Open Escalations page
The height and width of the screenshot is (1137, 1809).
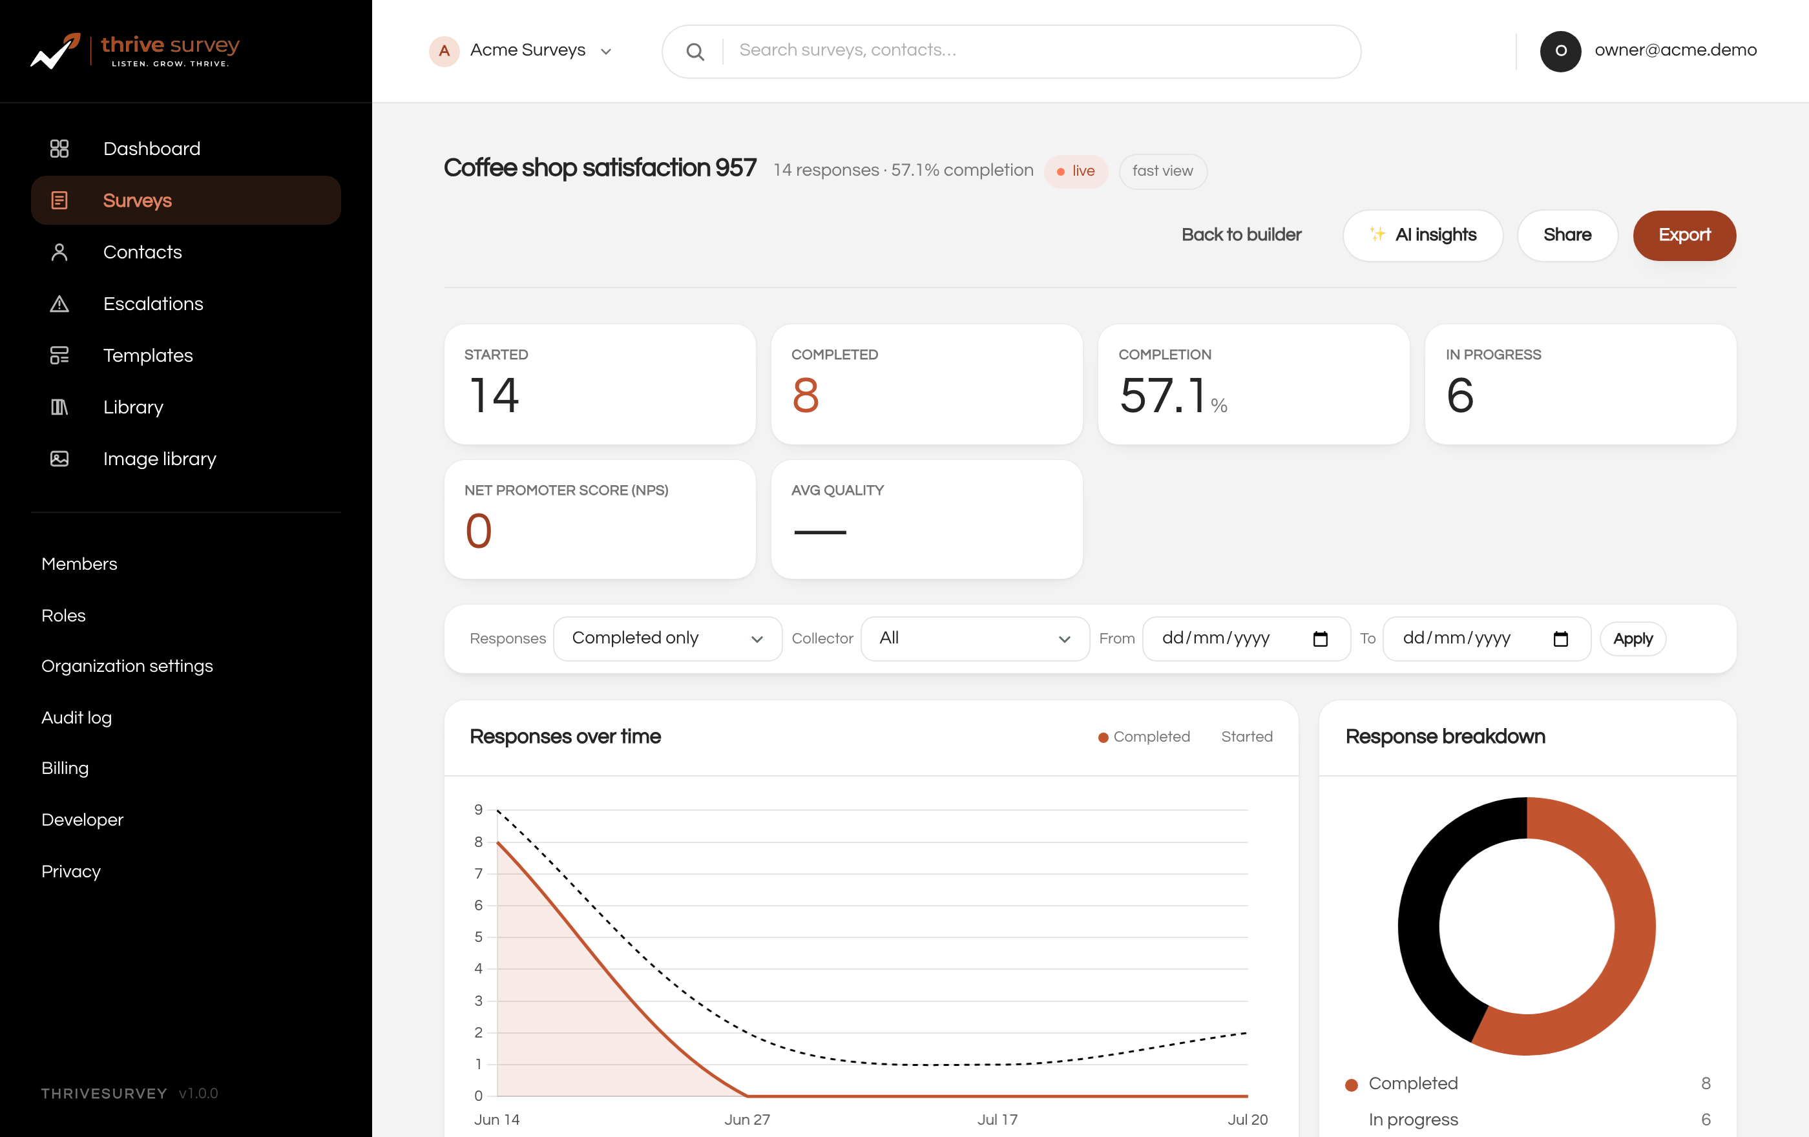(185, 304)
